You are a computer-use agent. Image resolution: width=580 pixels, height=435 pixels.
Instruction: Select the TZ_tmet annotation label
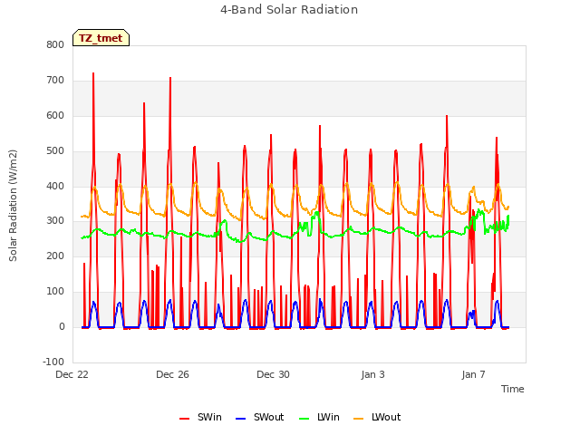[101, 38]
